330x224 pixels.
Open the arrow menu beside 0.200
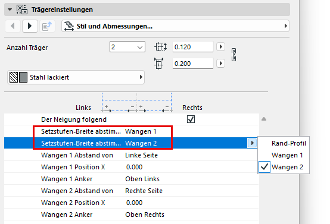pos(220,63)
